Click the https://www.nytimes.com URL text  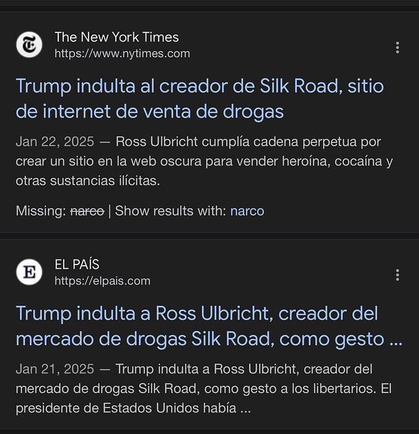click(x=122, y=53)
